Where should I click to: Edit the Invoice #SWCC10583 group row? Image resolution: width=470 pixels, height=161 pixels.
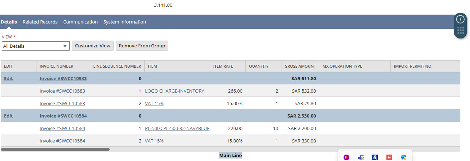coord(9,78)
